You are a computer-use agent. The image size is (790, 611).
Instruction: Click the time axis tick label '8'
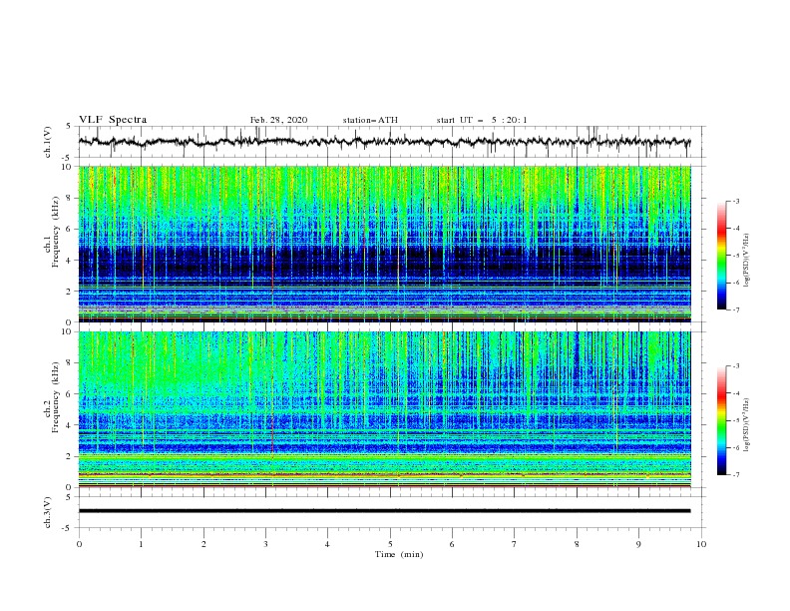(577, 544)
